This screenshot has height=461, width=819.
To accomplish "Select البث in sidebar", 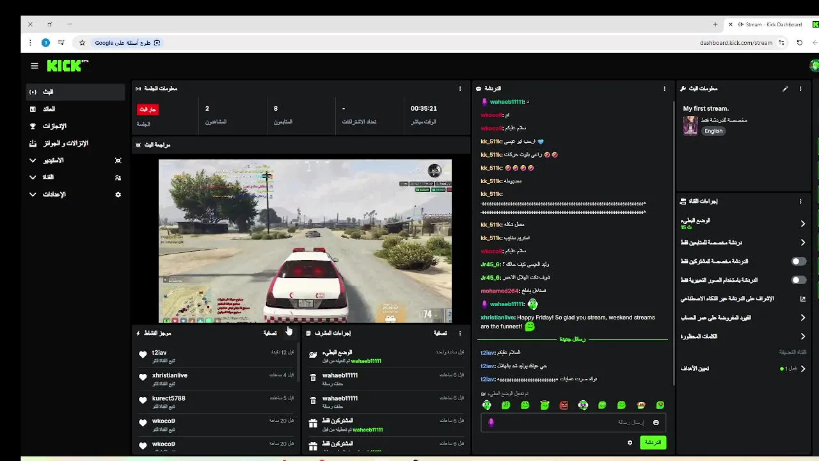I will 75,92.
